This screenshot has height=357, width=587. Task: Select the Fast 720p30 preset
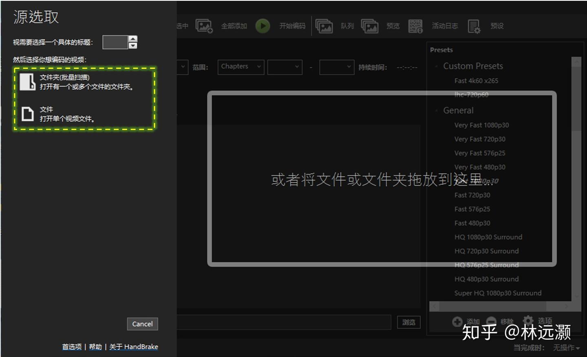click(472, 195)
